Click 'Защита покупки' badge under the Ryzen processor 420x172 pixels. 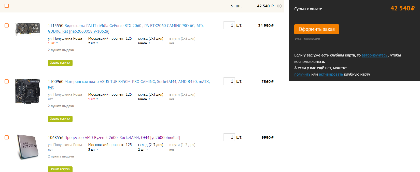(x=60, y=169)
